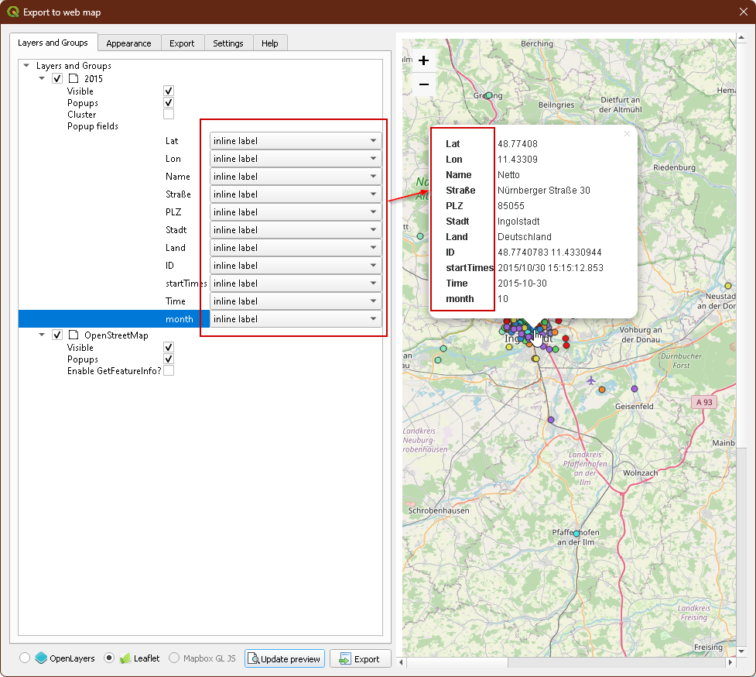Open the month field label dropdown

click(x=296, y=319)
